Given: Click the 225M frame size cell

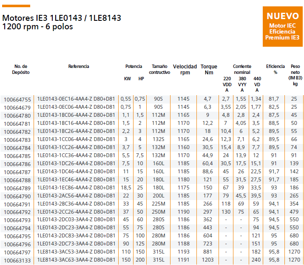Looking at the screenshot, I should (x=158, y=203).
